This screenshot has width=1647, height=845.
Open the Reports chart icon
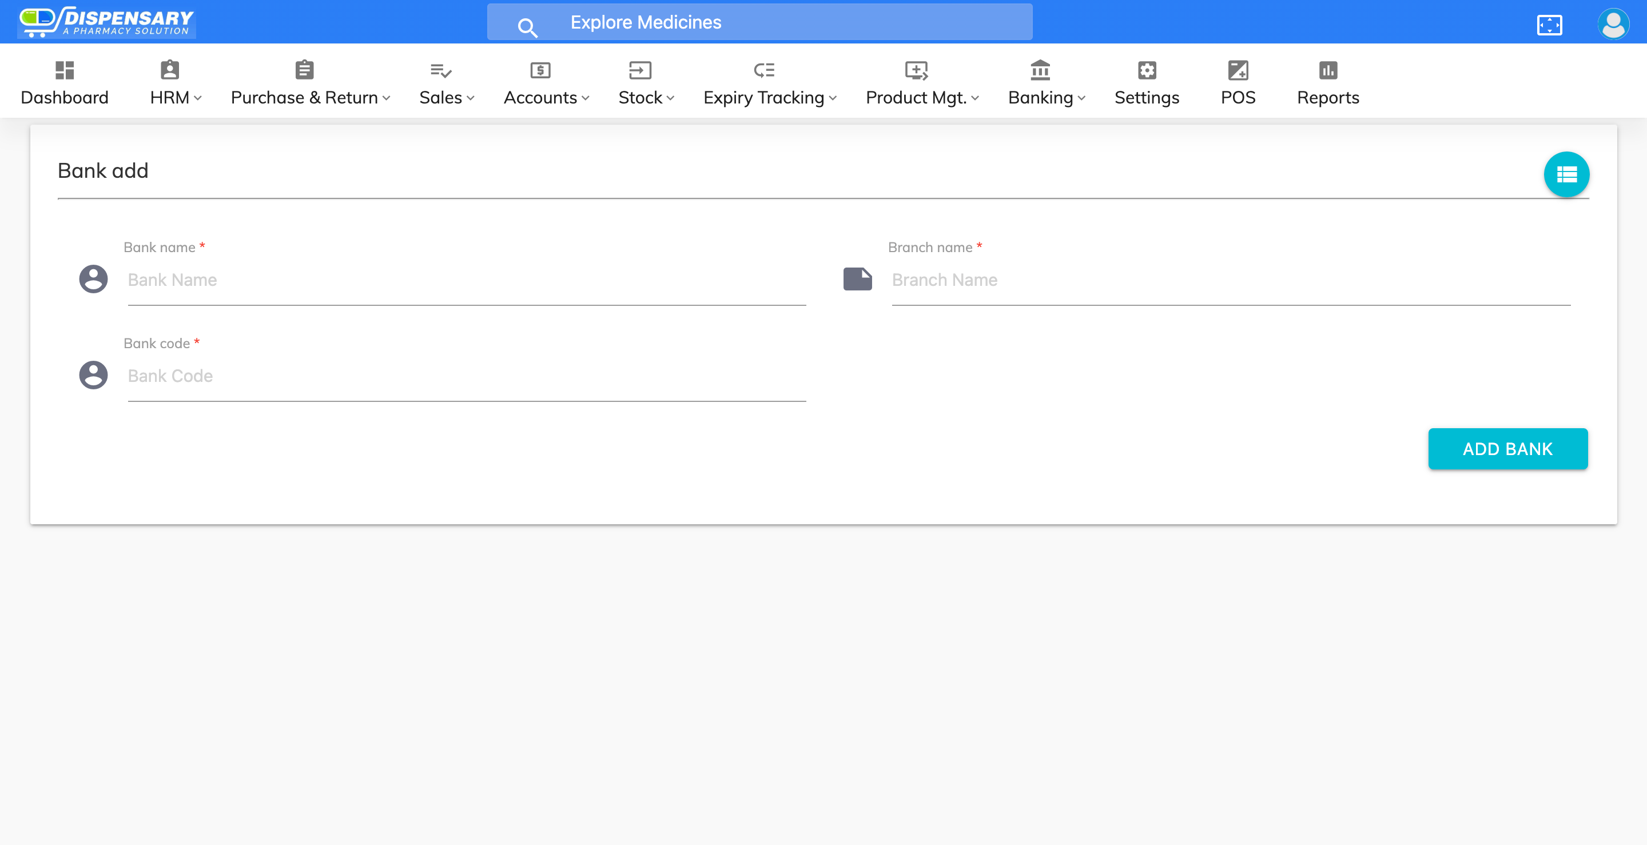click(x=1327, y=70)
